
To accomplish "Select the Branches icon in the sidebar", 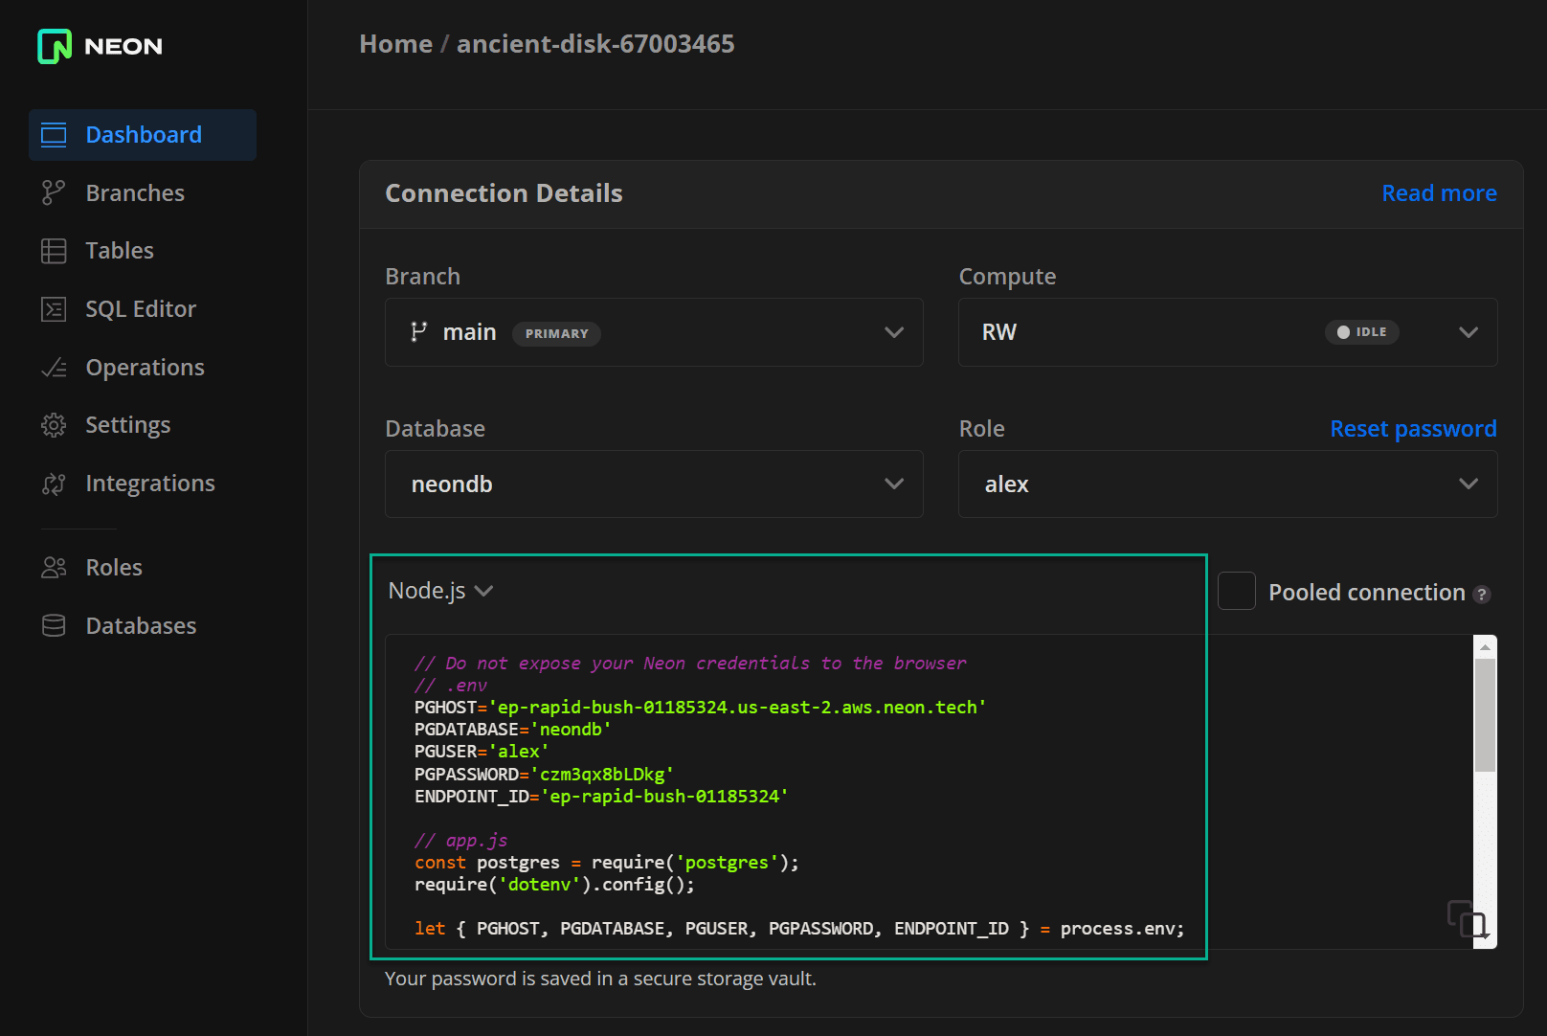I will coord(54,192).
